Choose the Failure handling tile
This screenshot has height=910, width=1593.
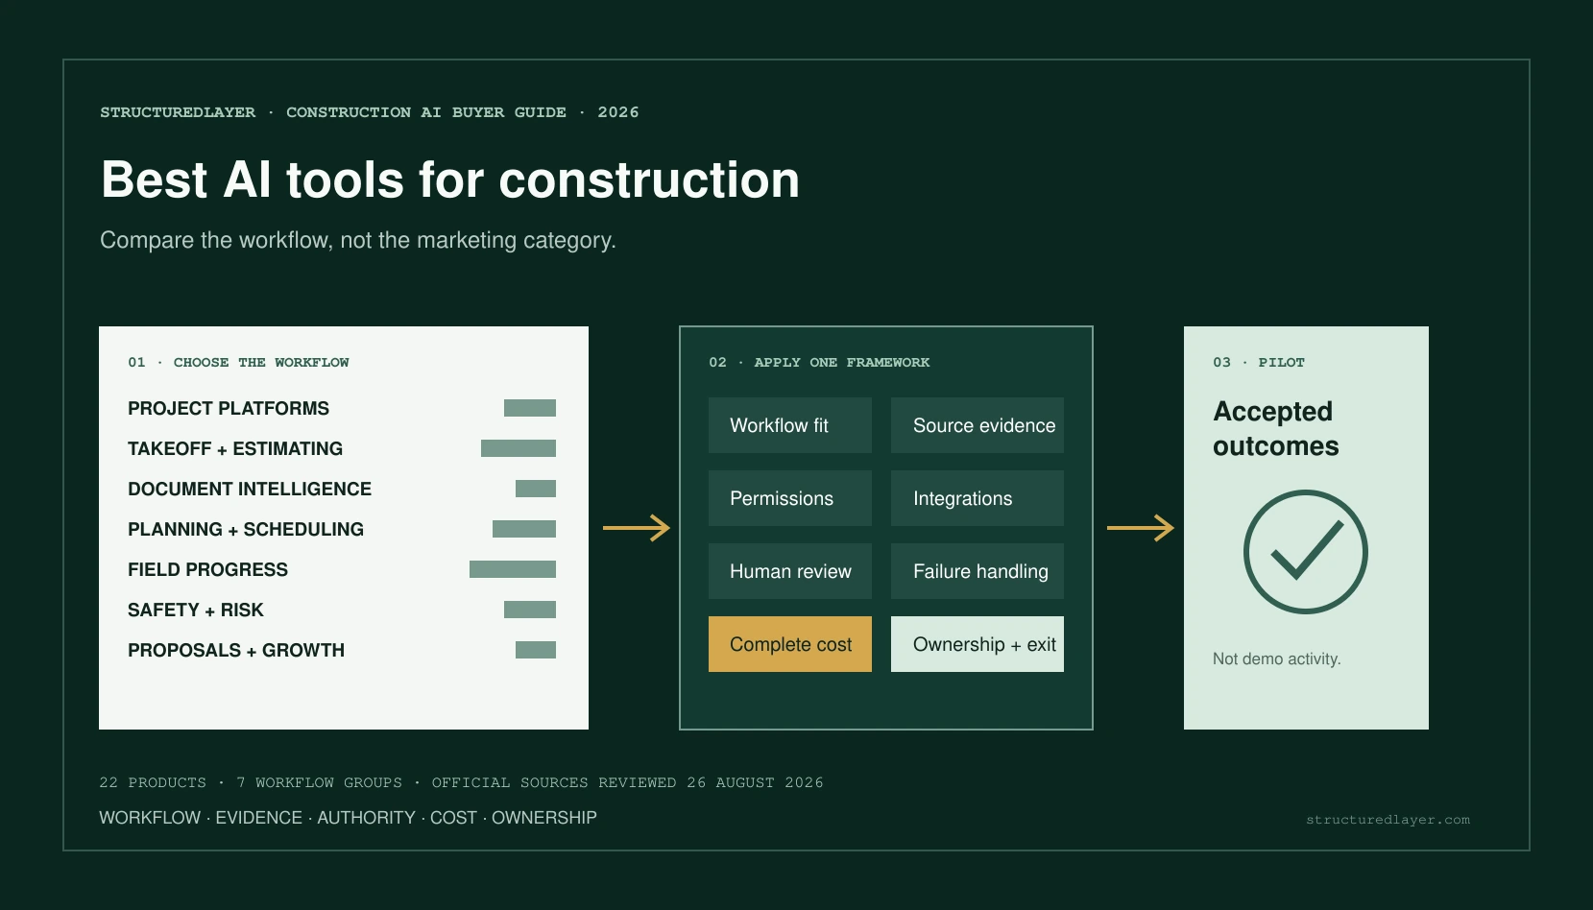pyautogui.click(x=978, y=571)
